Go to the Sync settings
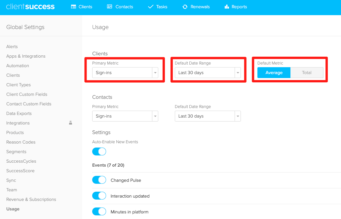The height and width of the screenshot is (219, 341). point(11,180)
